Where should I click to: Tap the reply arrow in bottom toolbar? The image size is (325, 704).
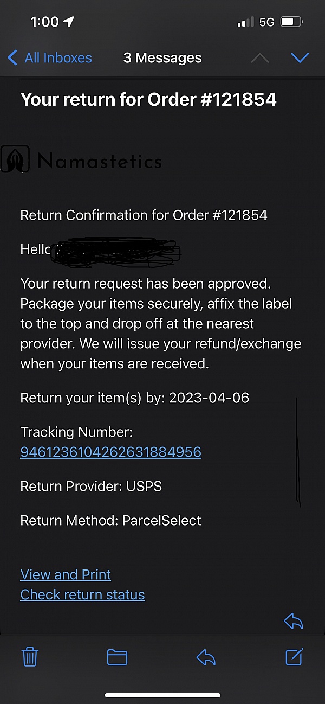point(206,657)
